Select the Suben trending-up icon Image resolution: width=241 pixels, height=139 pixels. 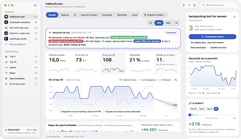point(6,68)
